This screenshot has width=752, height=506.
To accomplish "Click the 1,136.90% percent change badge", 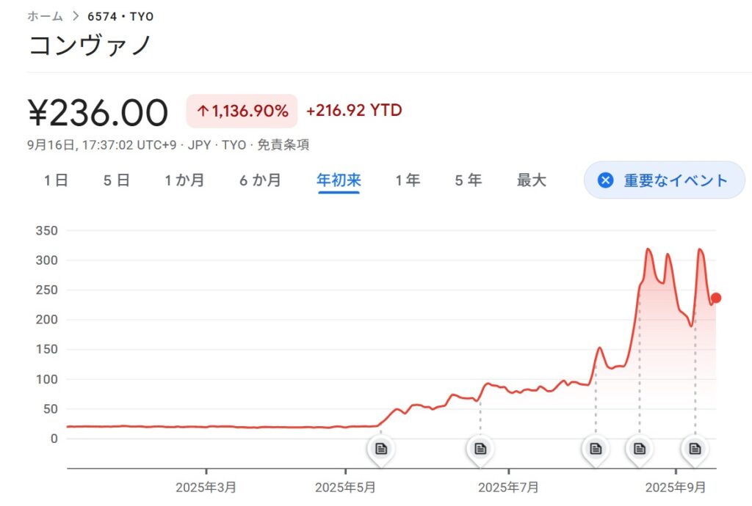I will 242,111.
